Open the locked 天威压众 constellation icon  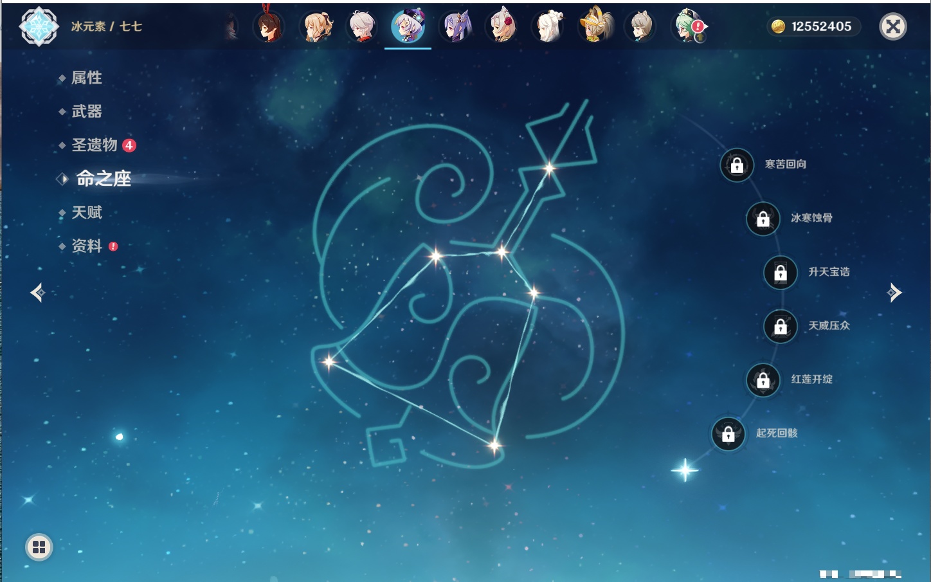pyautogui.click(x=781, y=326)
